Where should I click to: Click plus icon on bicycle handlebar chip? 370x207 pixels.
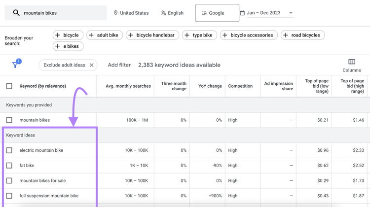coord(131,35)
